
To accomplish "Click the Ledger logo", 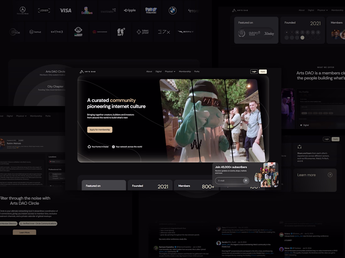I will point(44,10).
